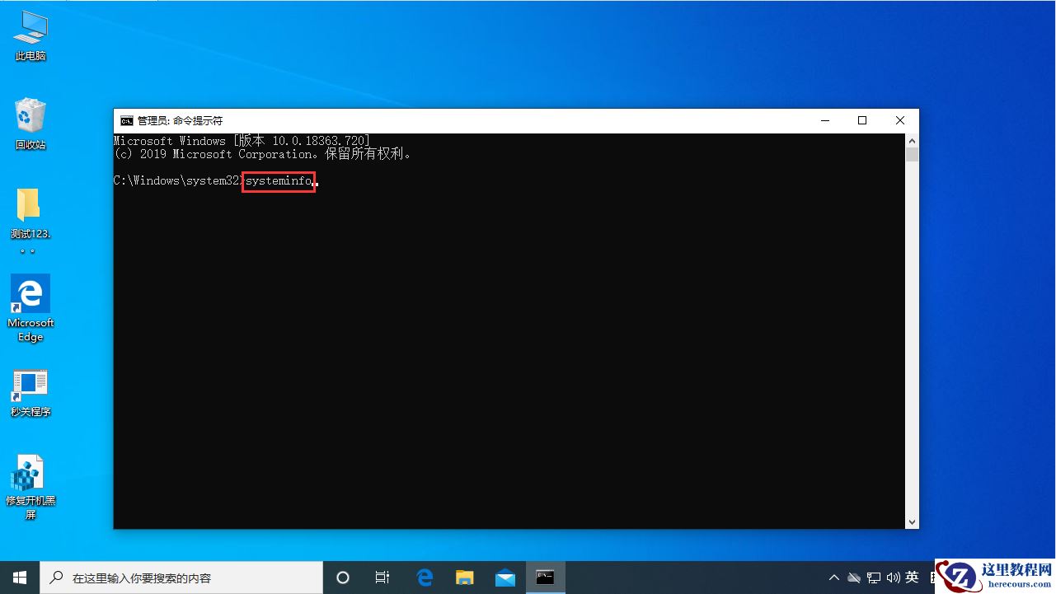Open the Start menu
The image size is (1056, 594).
19,578
